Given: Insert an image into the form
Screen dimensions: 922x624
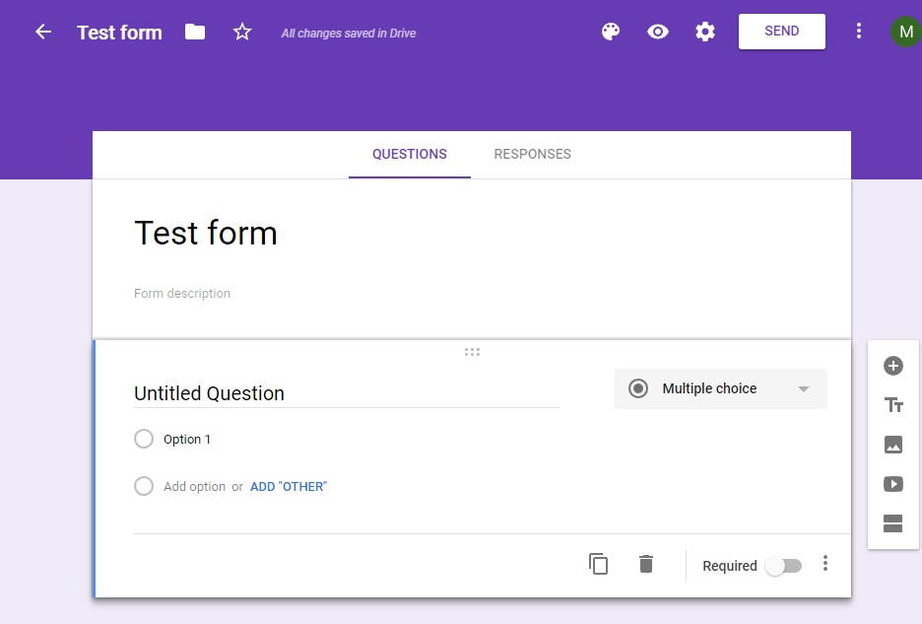Looking at the screenshot, I should pyautogui.click(x=892, y=445).
